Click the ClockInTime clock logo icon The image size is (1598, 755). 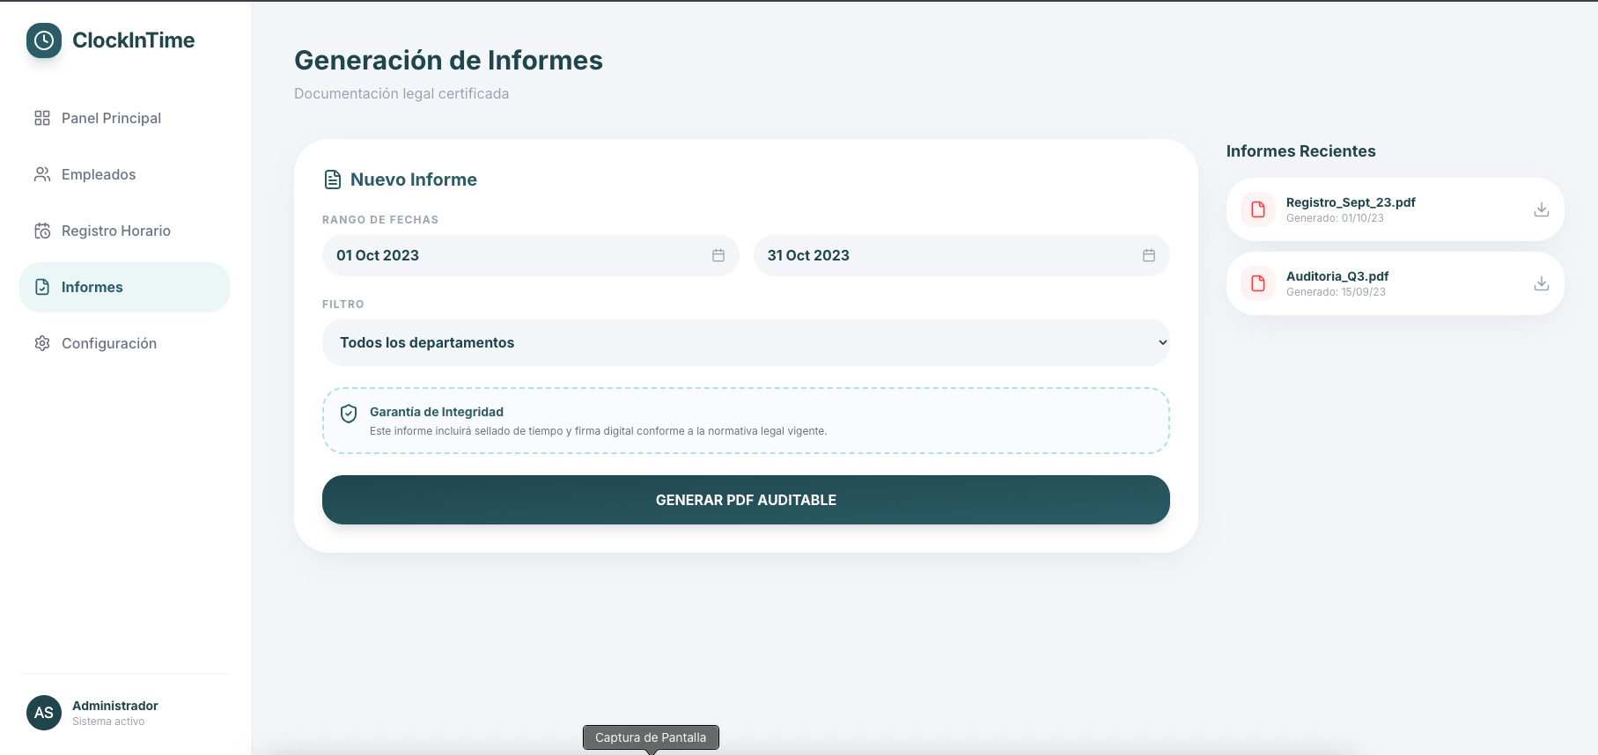coord(44,40)
